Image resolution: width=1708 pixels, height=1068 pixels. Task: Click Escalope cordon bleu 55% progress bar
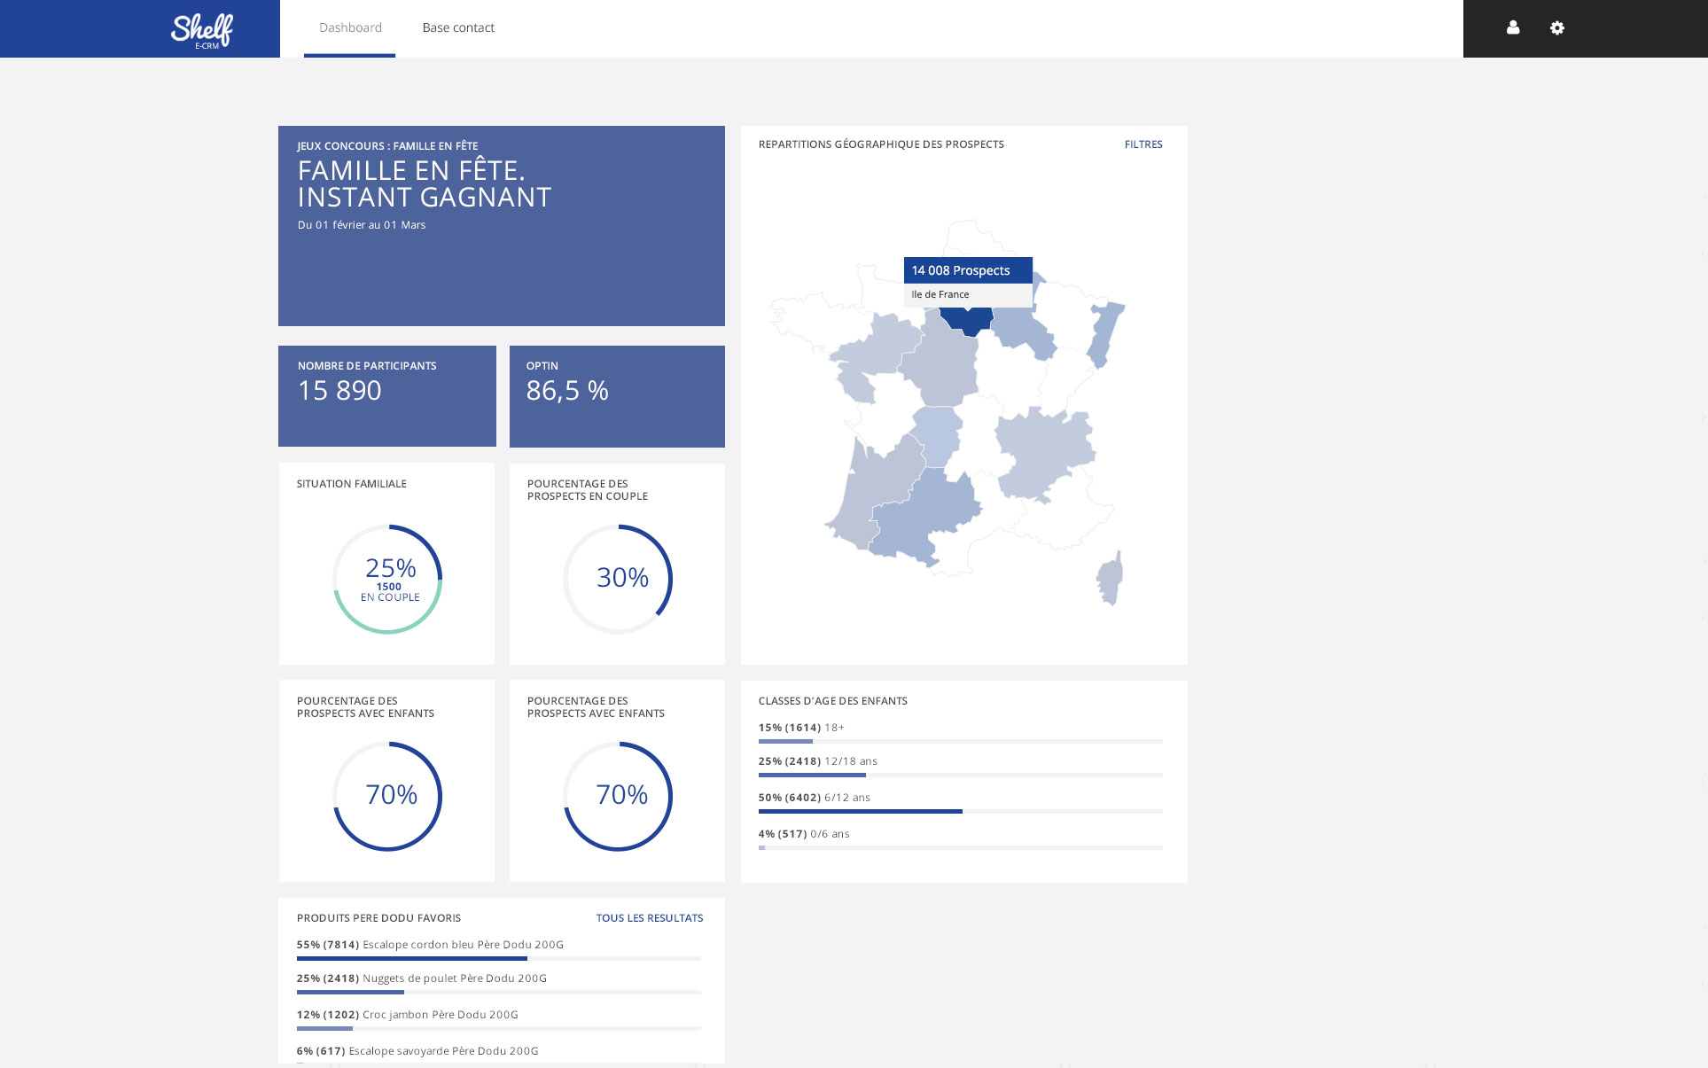pyautogui.click(x=412, y=958)
